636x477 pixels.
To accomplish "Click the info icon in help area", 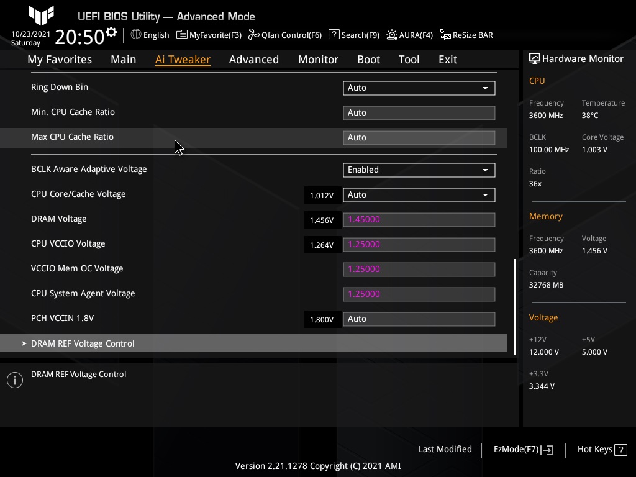I will (x=15, y=380).
